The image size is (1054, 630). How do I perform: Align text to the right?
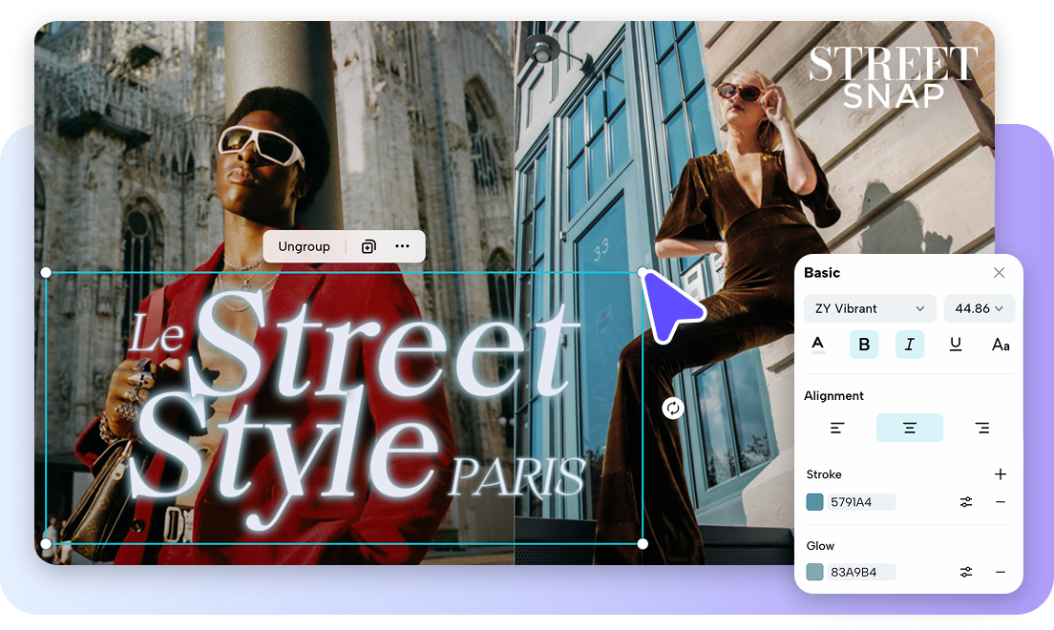[981, 428]
